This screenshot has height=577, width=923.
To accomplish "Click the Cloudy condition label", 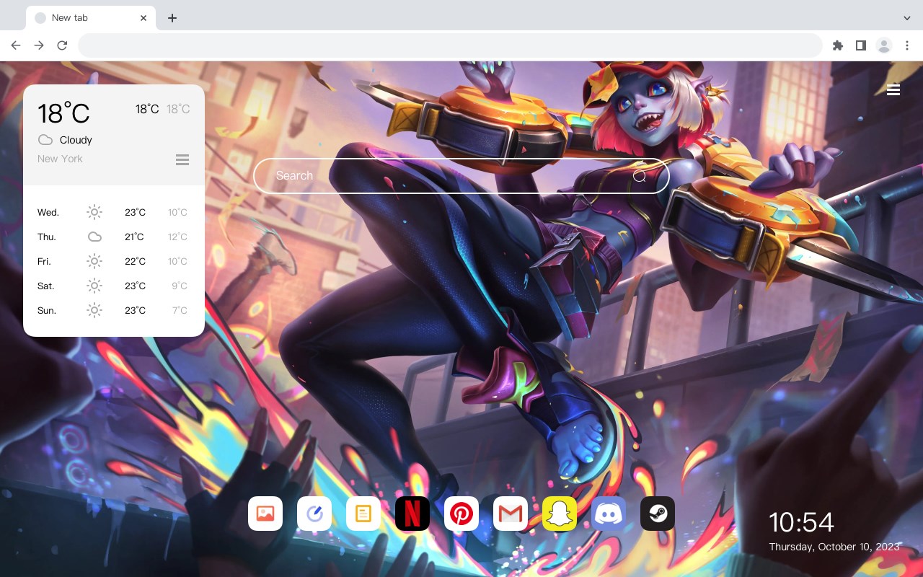I will point(76,140).
